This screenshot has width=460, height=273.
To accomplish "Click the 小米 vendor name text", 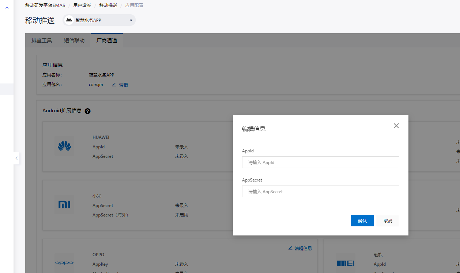I will [97, 196].
